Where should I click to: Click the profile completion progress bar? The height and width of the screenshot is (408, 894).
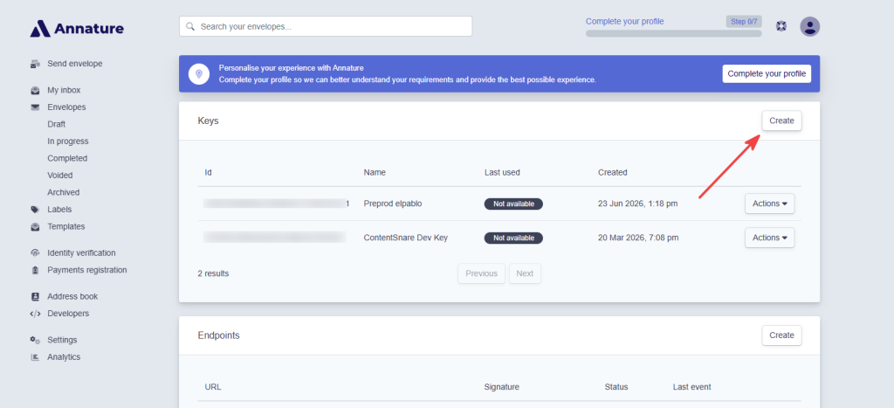673,34
